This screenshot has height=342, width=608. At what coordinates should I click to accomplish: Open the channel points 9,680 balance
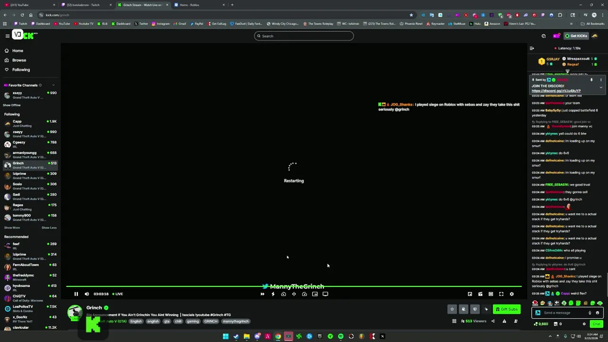541,324
